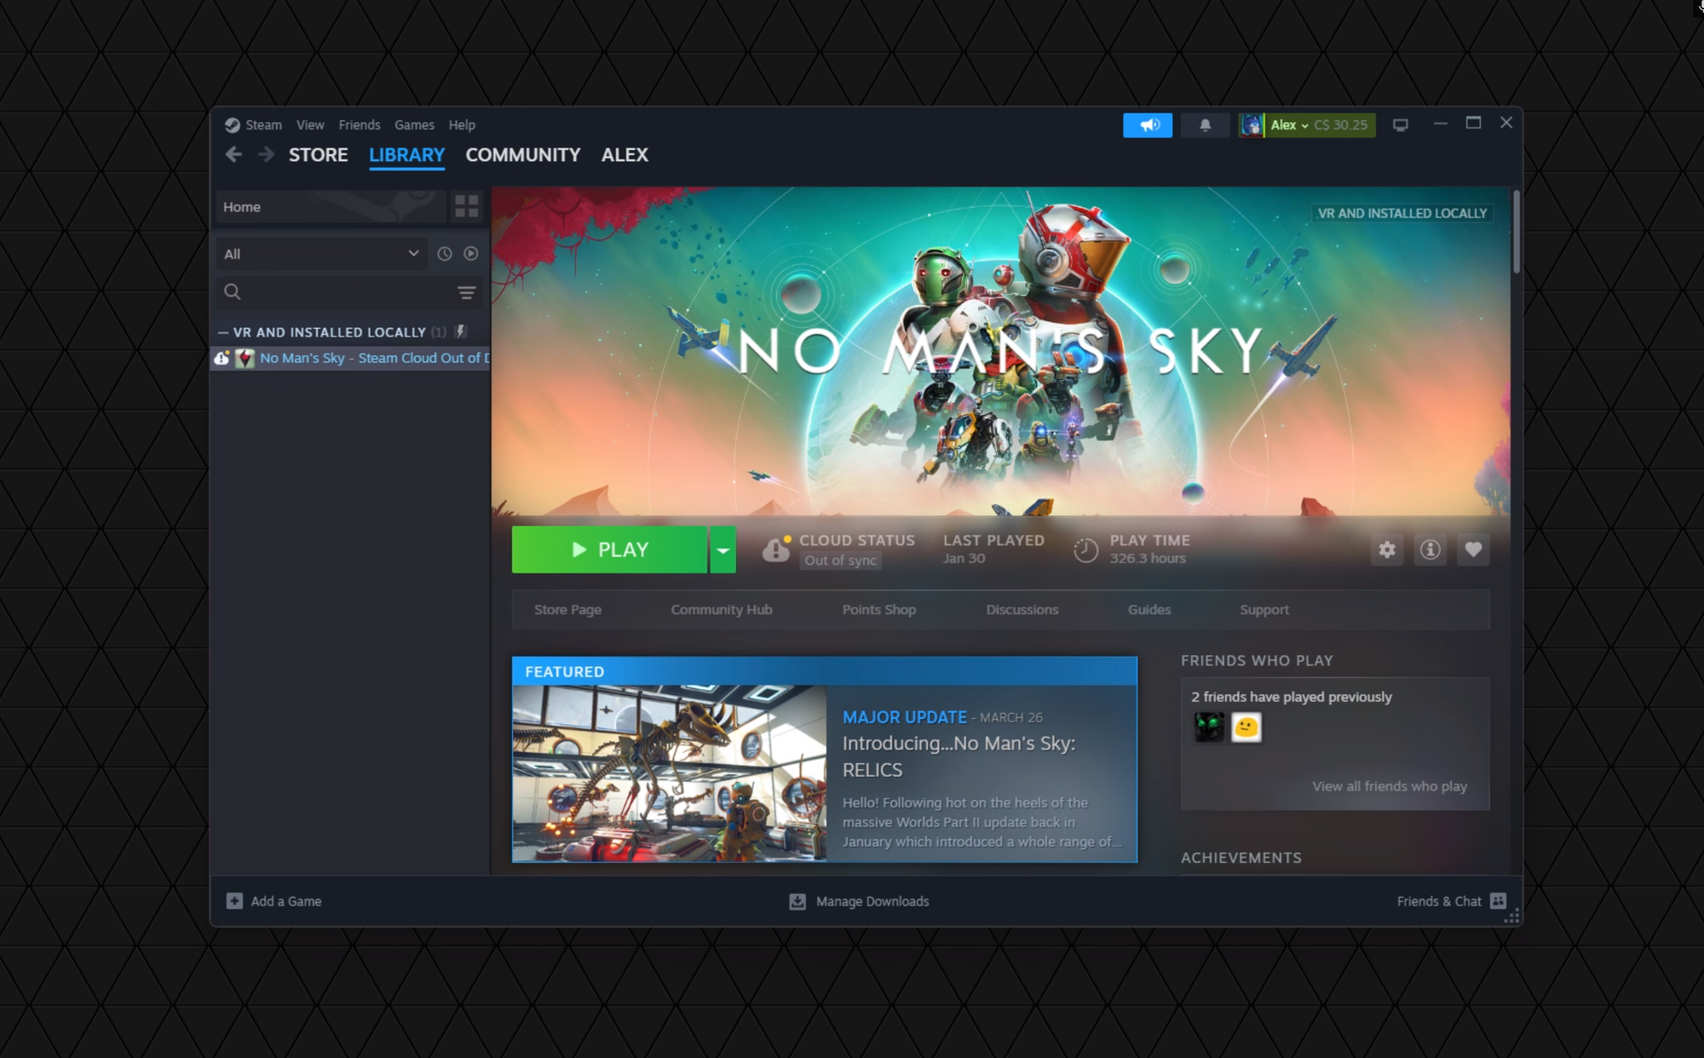Go back with the left arrow
The width and height of the screenshot is (1704, 1058).
click(233, 154)
